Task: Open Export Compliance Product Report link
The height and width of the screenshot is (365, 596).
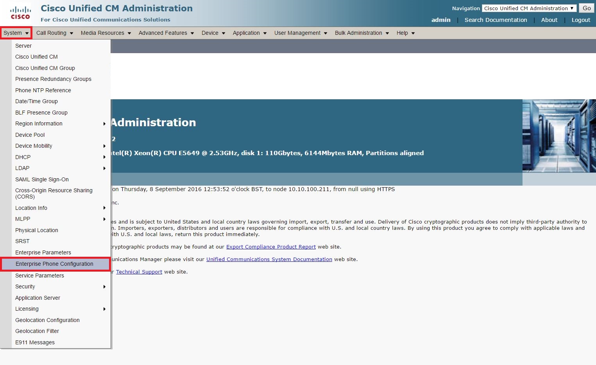Action: tap(271, 247)
